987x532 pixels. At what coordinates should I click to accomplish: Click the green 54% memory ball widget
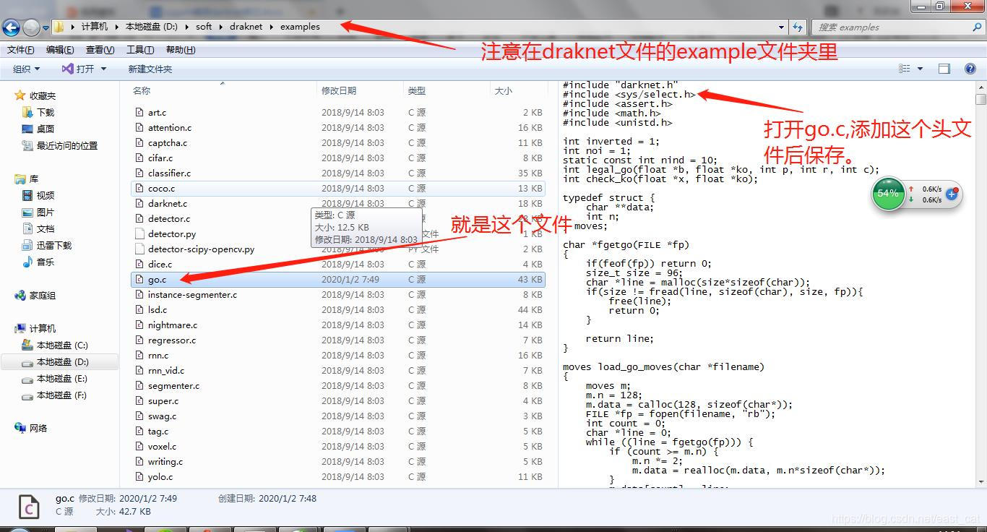(x=888, y=193)
